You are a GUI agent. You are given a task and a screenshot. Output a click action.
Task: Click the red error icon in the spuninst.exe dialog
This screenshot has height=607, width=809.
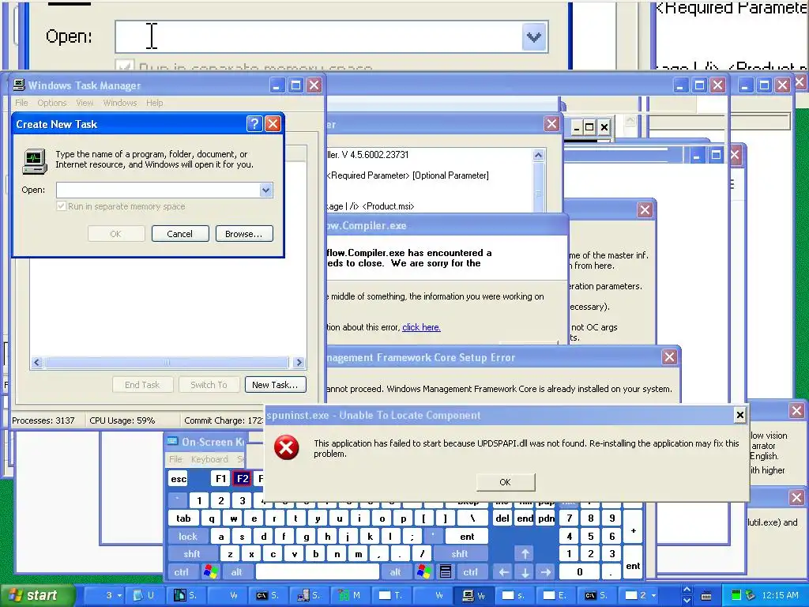pos(286,447)
